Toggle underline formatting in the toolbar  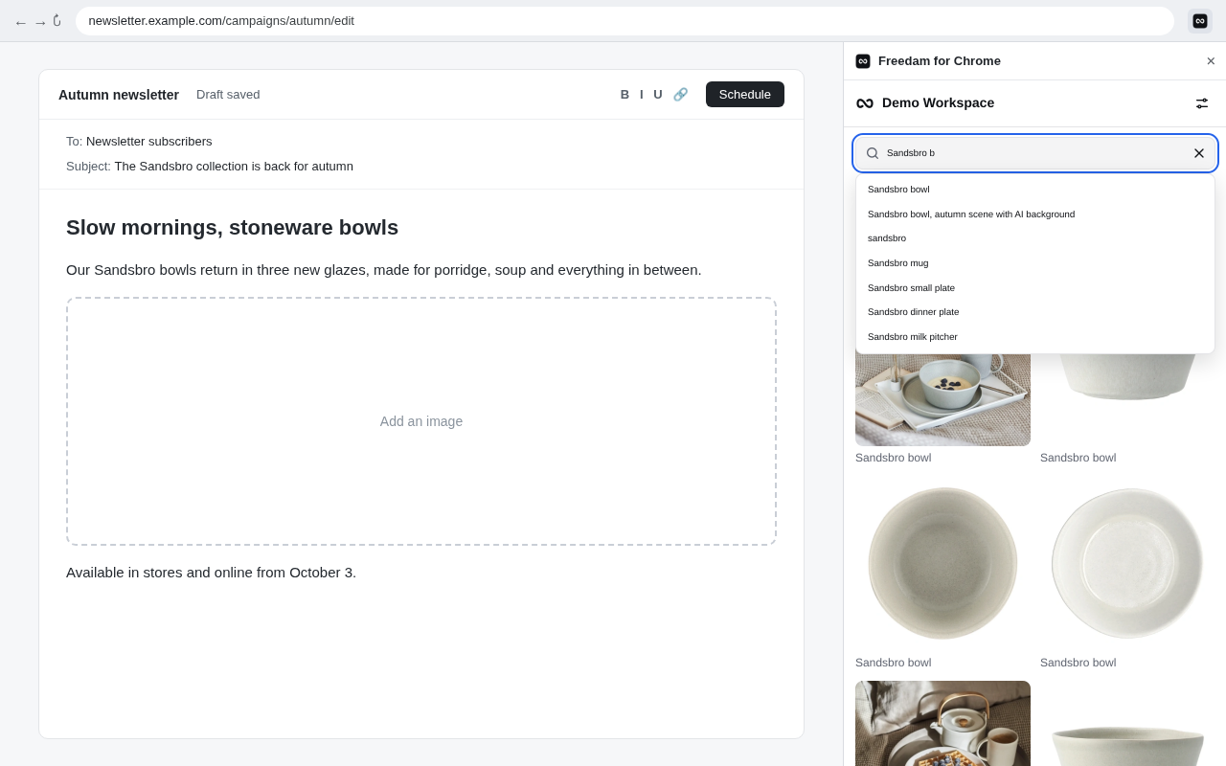(x=658, y=95)
